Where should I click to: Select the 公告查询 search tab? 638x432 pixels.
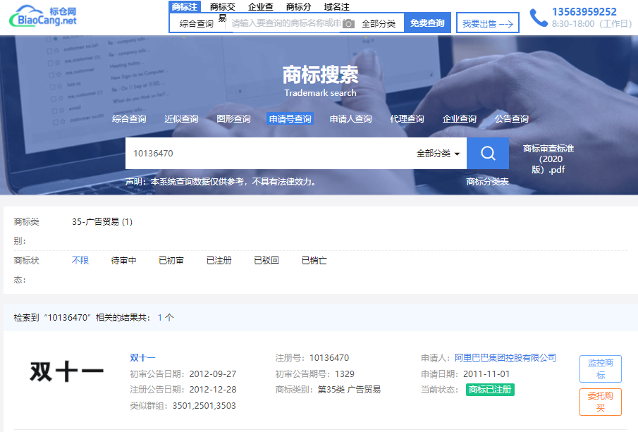(512, 119)
